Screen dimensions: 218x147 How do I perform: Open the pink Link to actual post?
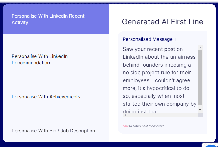click(x=125, y=126)
